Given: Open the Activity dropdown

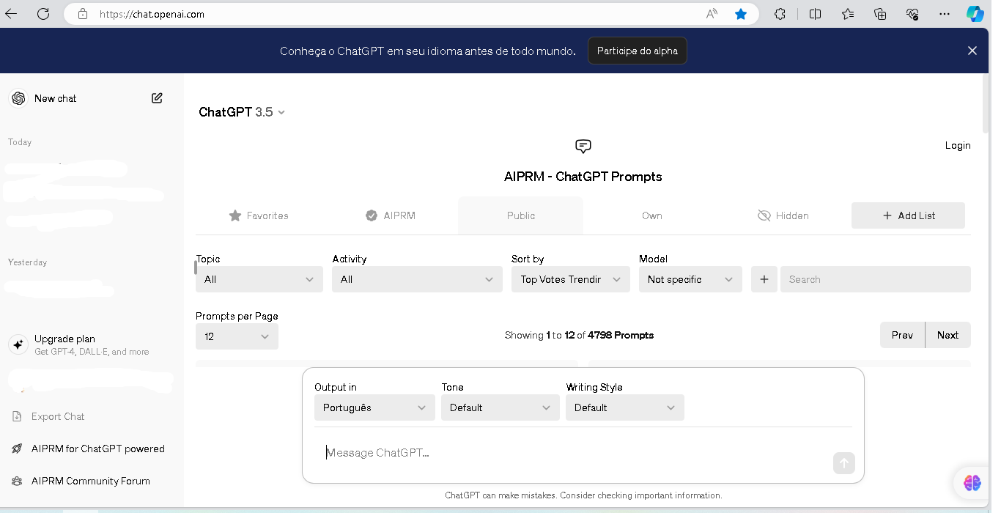Looking at the screenshot, I should (417, 279).
